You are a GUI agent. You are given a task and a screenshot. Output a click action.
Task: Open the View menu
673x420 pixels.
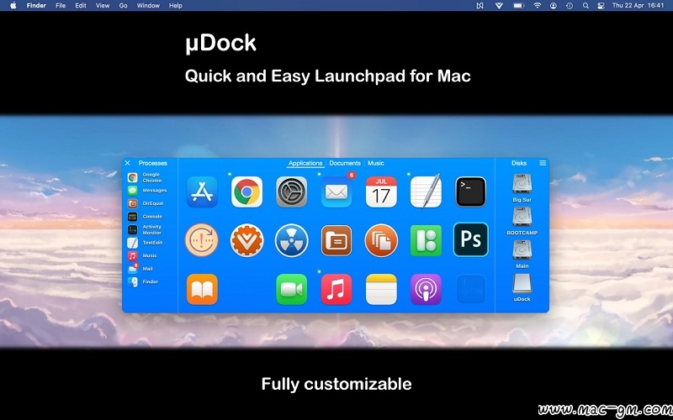click(x=103, y=6)
